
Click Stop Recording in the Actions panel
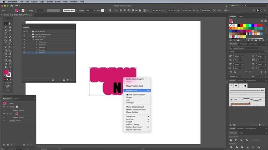click(x=53, y=80)
